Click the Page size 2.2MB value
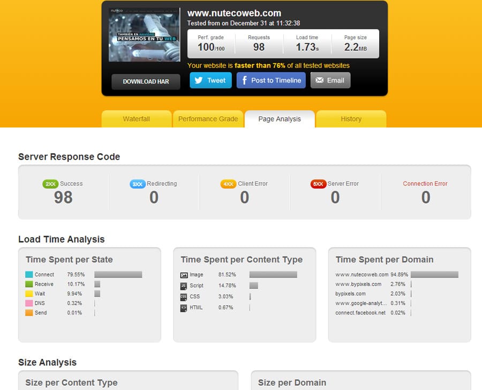The height and width of the screenshot is (390, 482). click(x=356, y=47)
